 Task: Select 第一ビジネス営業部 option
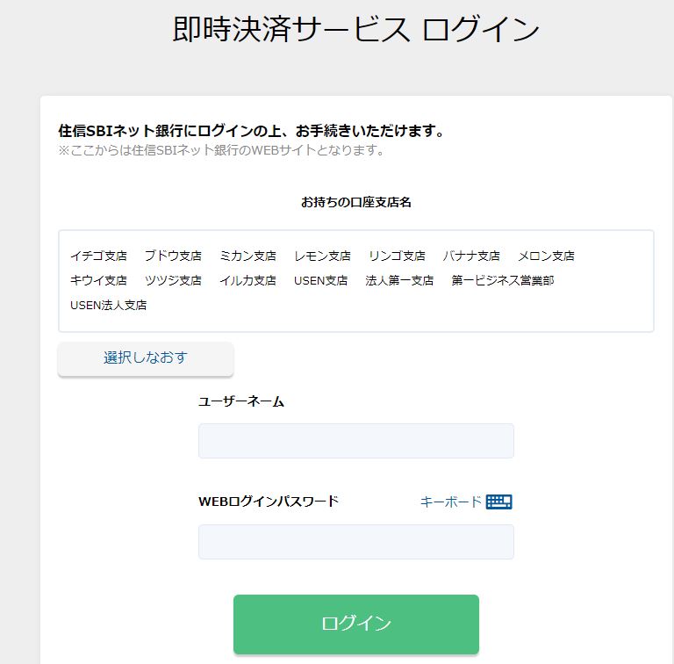pyautogui.click(x=503, y=280)
